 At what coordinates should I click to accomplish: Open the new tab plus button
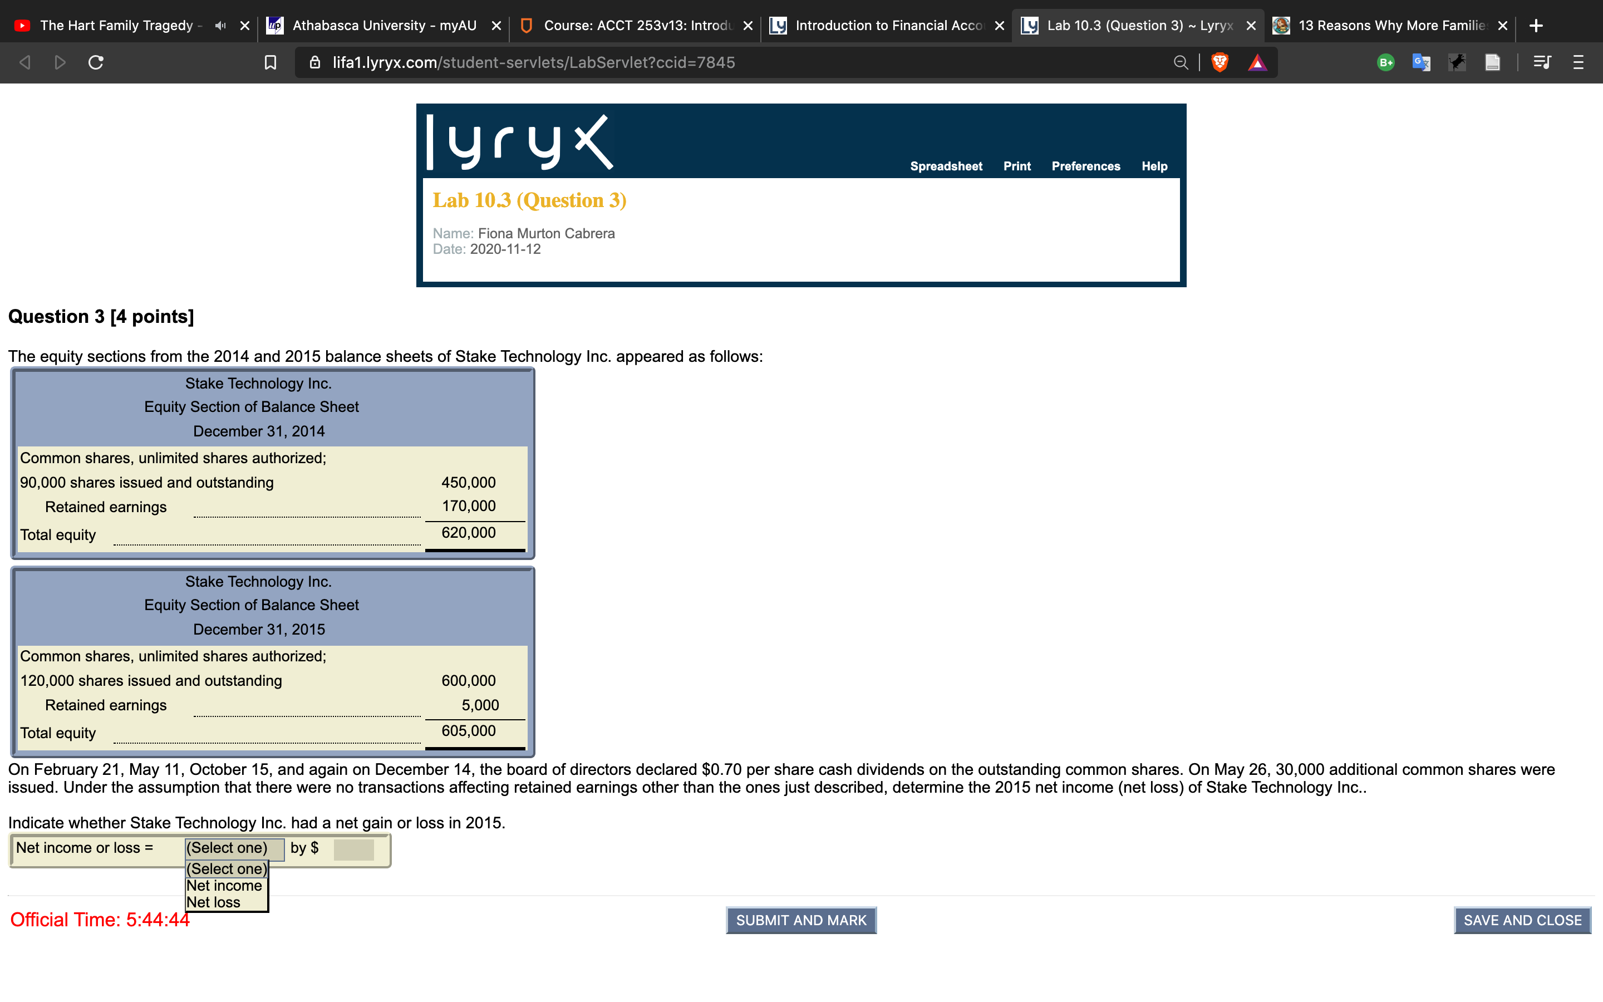[x=1536, y=25]
